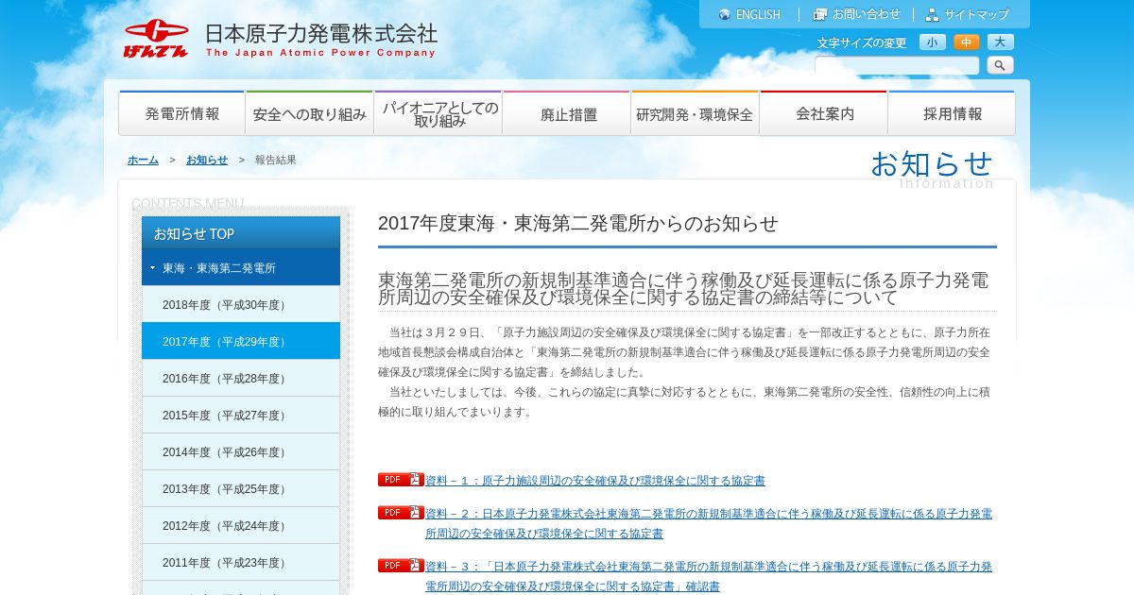Open PDF icon for 資料-2
Image resolution: width=1134 pixels, height=595 pixels.
(401, 513)
